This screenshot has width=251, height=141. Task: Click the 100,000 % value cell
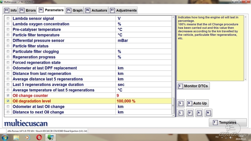(143, 101)
